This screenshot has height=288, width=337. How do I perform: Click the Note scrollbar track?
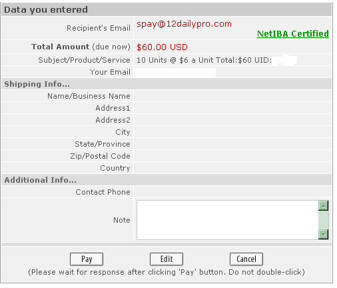pos(323,220)
